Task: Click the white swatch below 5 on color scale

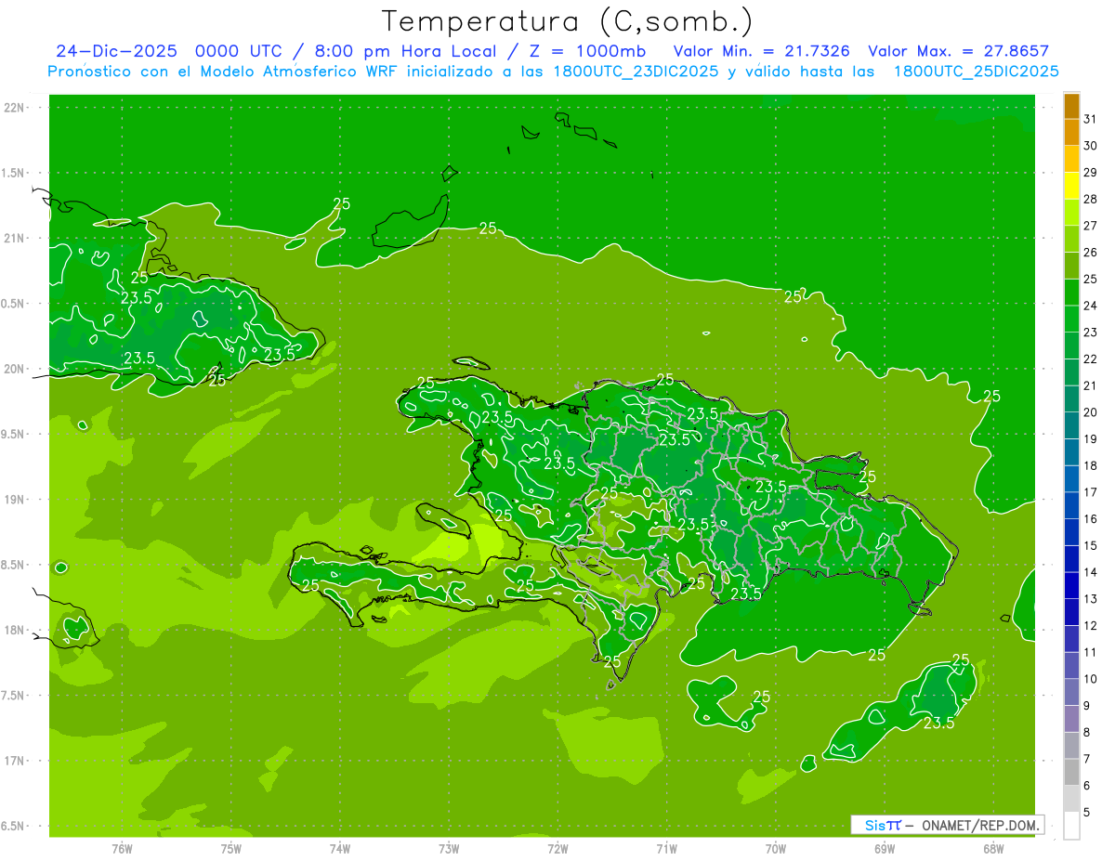Action: (1071, 826)
